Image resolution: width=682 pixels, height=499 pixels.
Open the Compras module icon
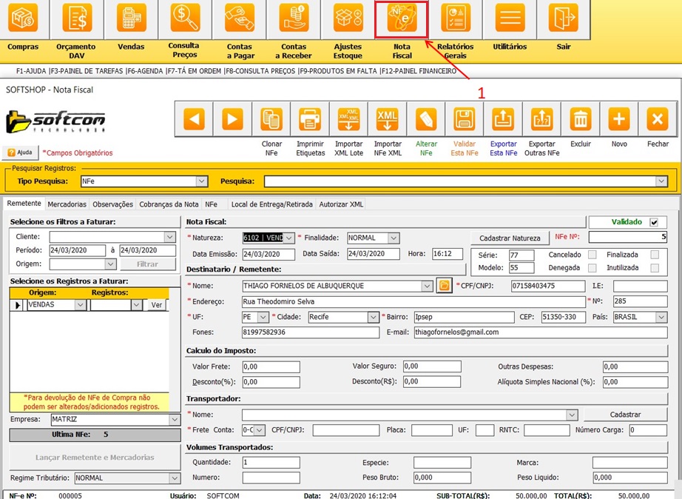[x=23, y=19]
